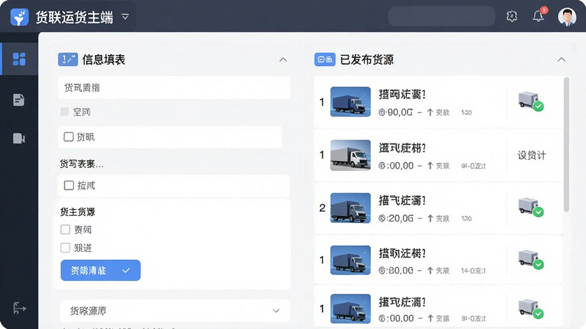The width and height of the screenshot is (586, 329).
Task: Open the truck thumbnail of the 90,00 listing
Action: click(351, 102)
